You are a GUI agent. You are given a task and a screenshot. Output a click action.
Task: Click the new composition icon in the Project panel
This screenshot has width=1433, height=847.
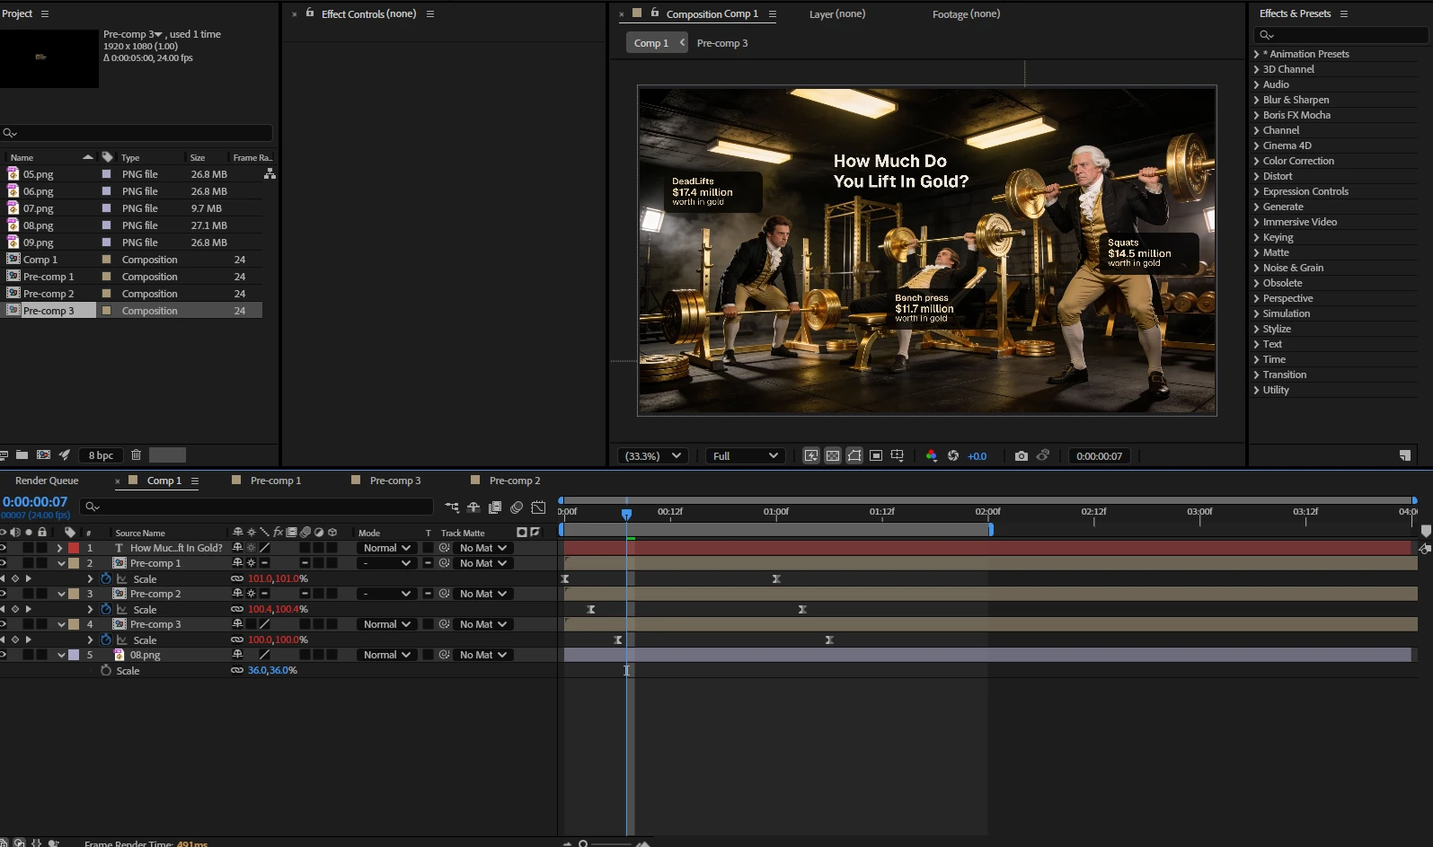[x=43, y=455]
